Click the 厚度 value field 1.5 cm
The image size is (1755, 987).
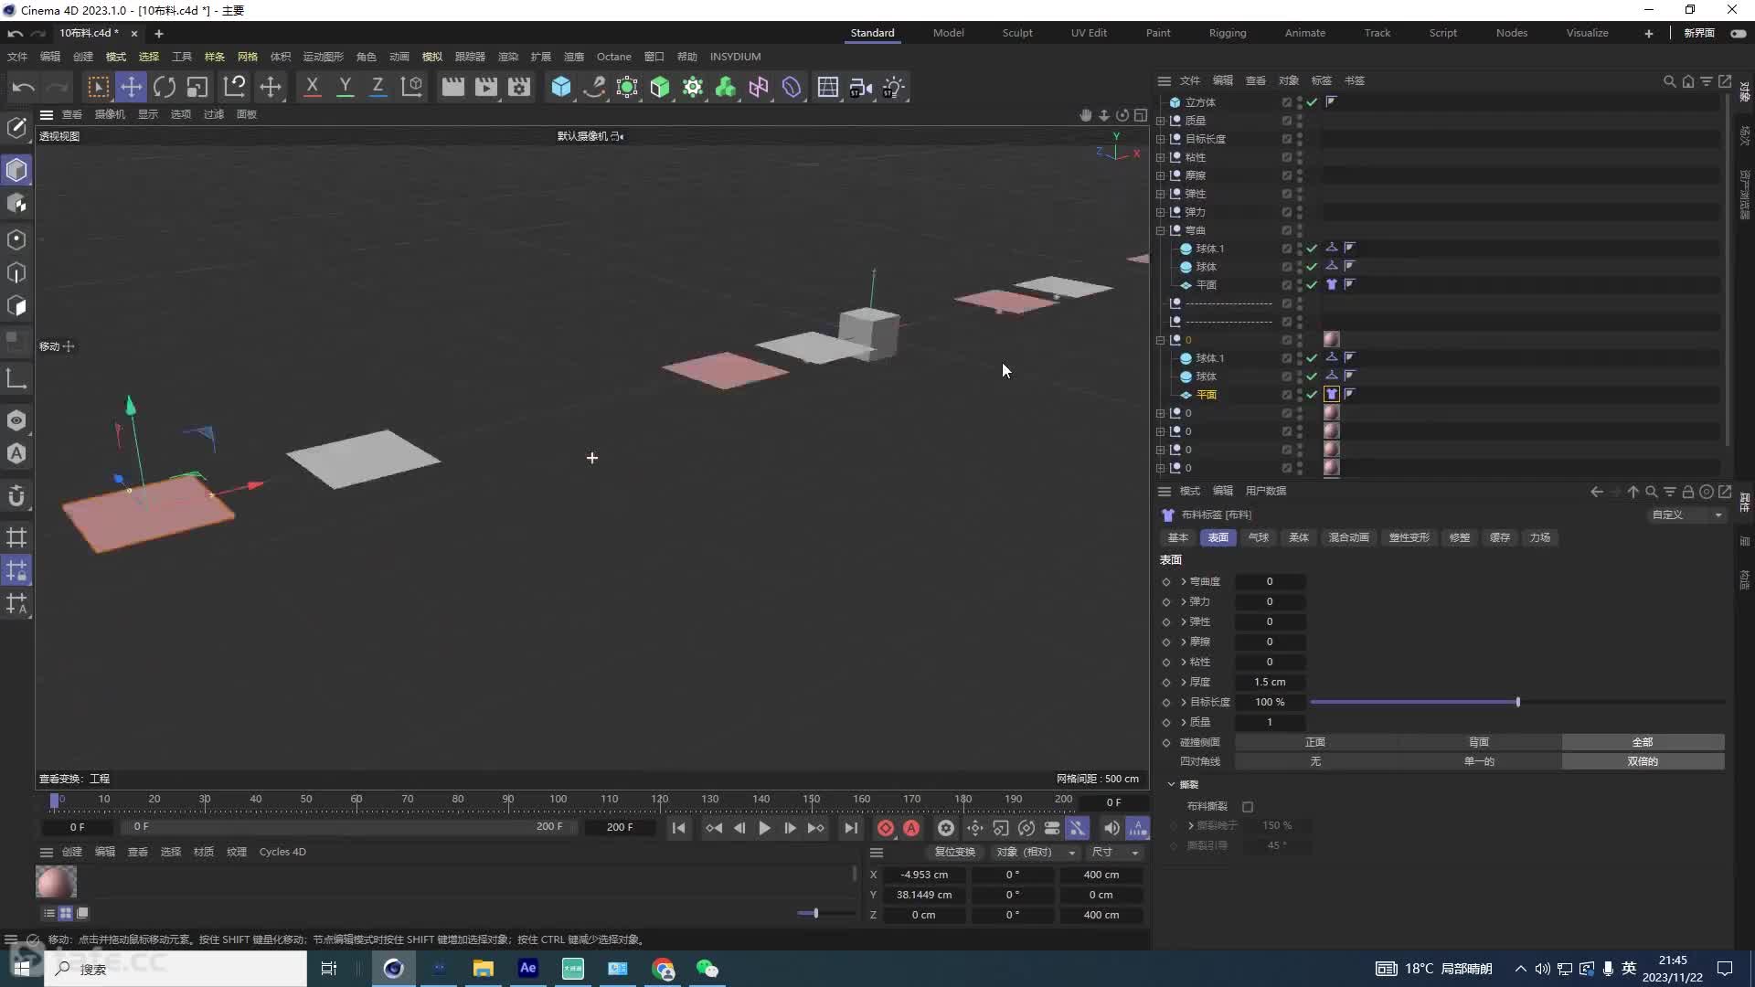pyautogui.click(x=1270, y=682)
